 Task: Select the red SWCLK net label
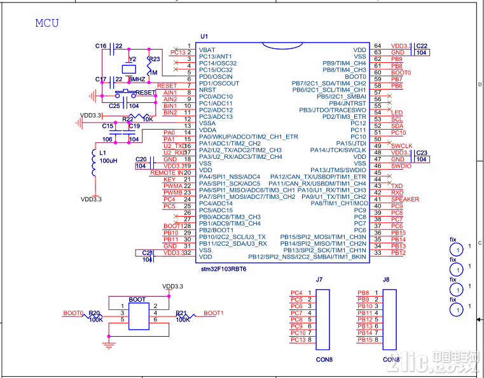coord(401,146)
